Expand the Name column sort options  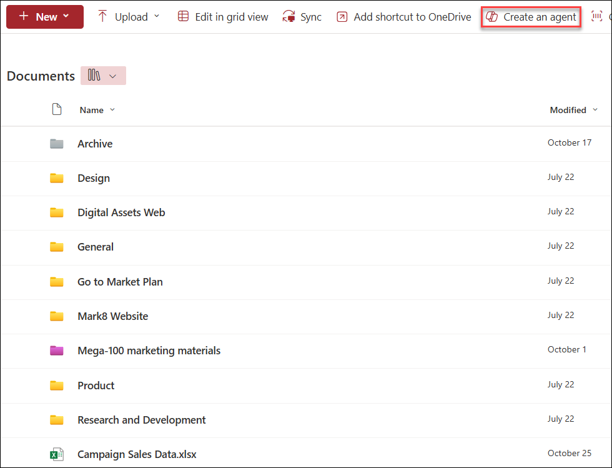(x=114, y=109)
